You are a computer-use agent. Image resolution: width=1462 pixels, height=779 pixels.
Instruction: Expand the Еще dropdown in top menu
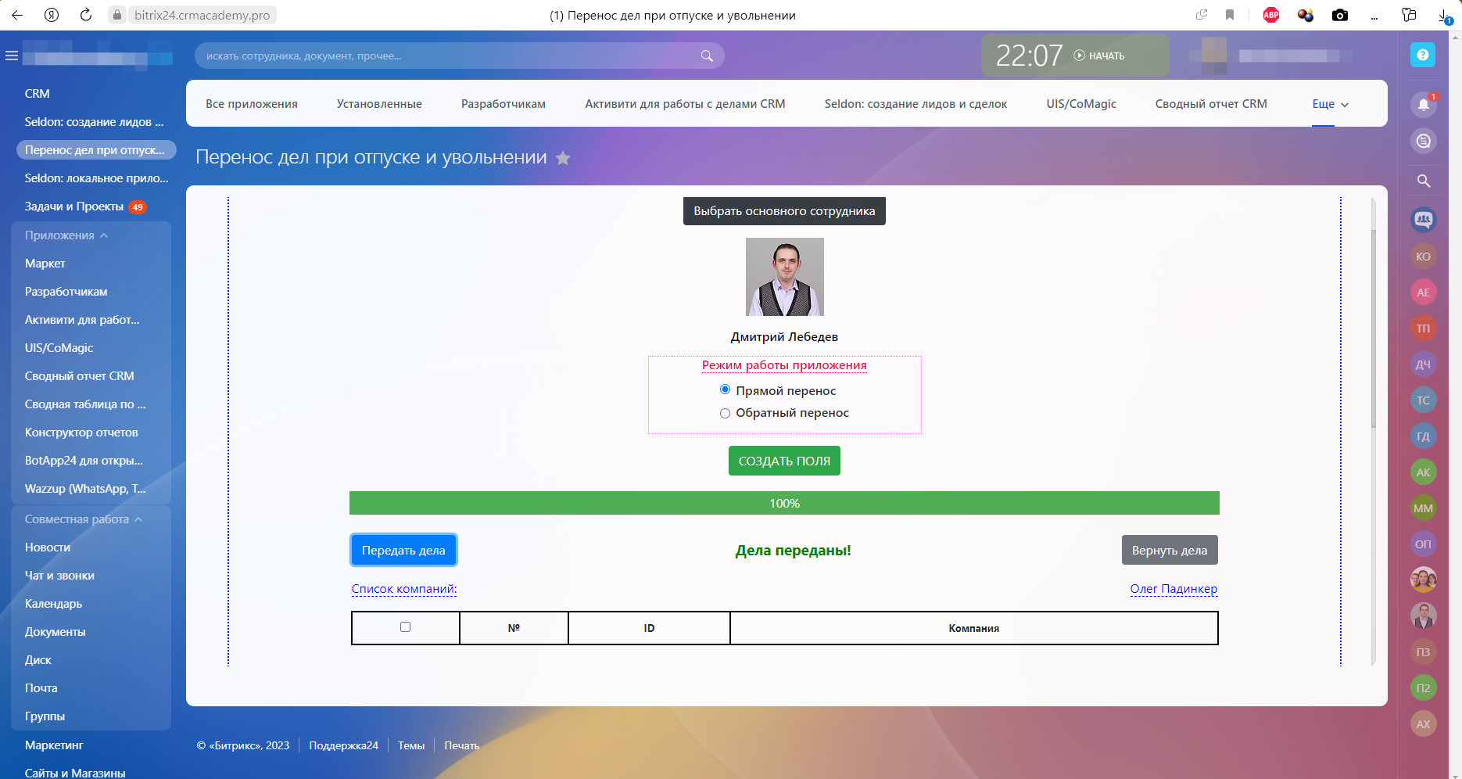click(1330, 104)
